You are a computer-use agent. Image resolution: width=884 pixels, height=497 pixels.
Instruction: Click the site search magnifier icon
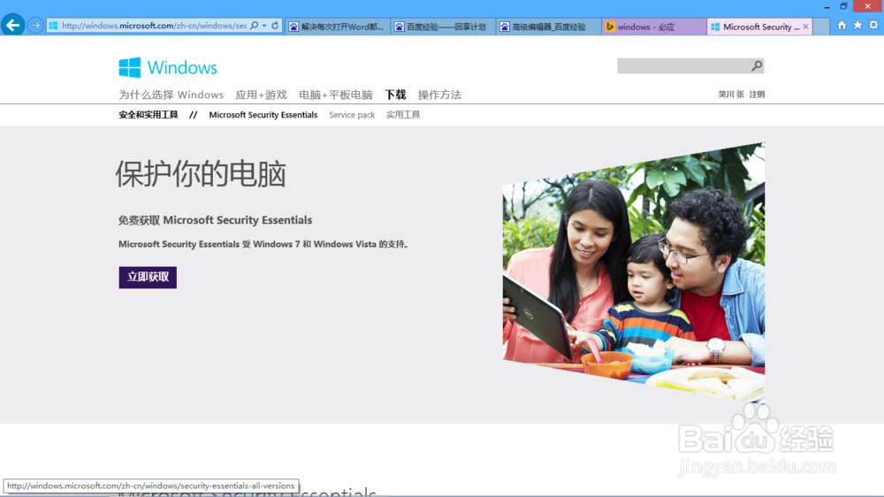coord(758,66)
